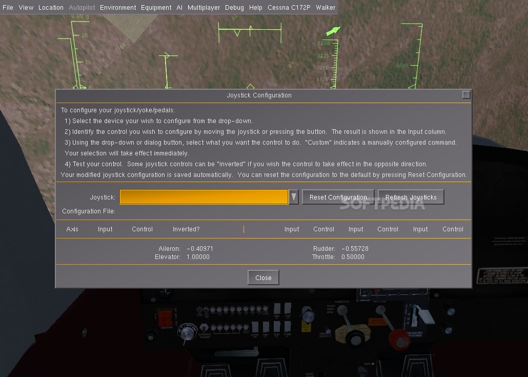Click the Aileron value -0.40971

pyautogui.click(x=200, y=249)
